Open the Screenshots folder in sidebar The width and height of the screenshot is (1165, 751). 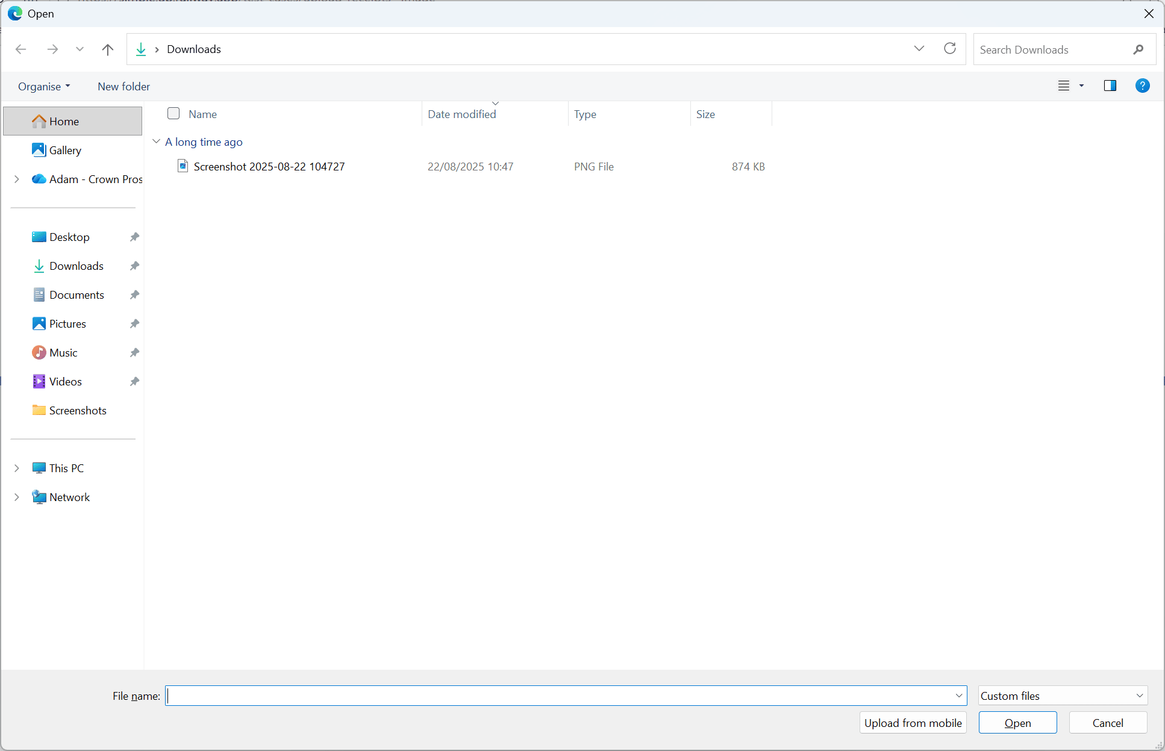(x=78, y=410)
